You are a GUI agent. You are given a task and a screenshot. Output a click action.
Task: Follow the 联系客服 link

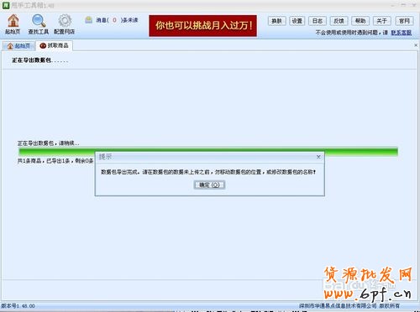pyautogui.click(x=402, y=33)
